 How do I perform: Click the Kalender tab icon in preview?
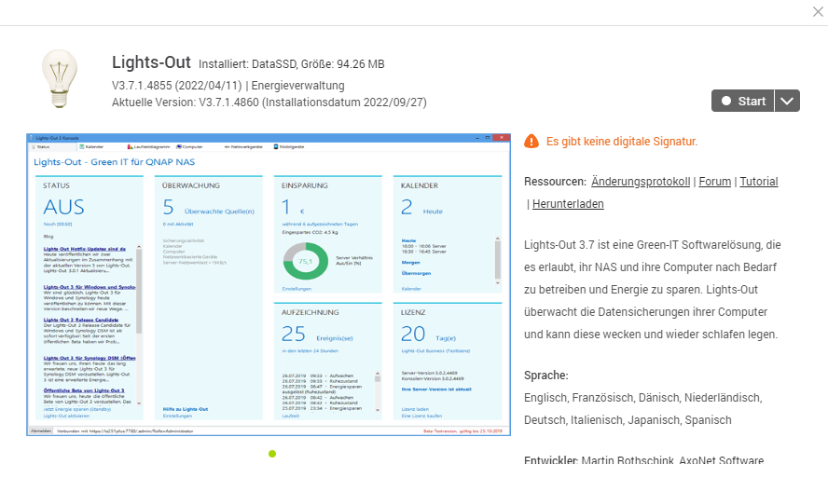pos(82,146)
